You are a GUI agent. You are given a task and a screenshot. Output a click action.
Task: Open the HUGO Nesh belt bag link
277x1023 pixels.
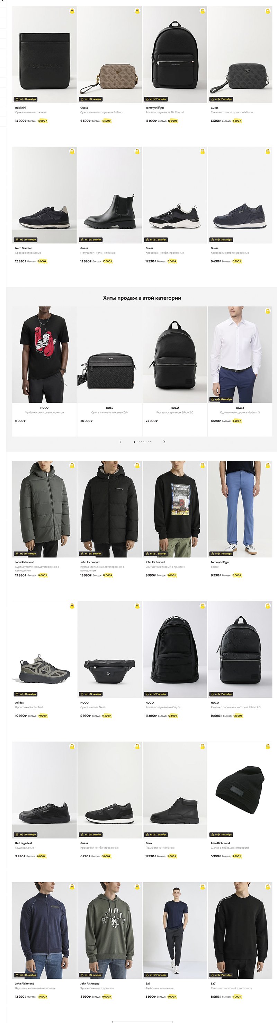(x=93, y=707)
